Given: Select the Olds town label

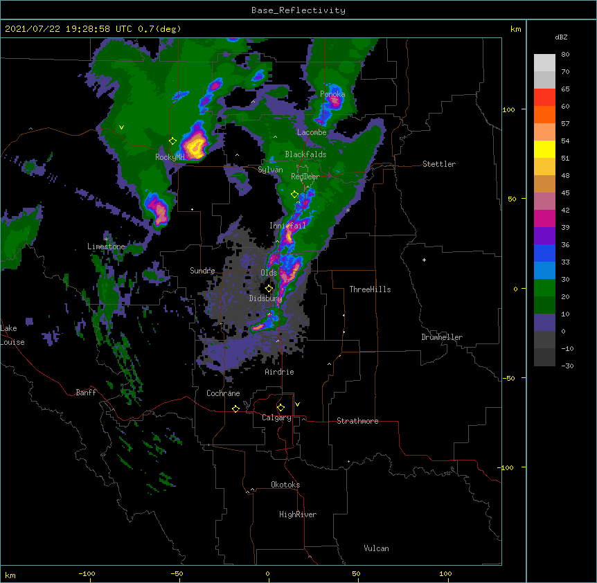Looking at the screenshot, I should tap(269, 273).
